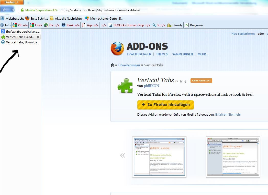Open the Meistbesucht bookmark folder

pos(12,18)
